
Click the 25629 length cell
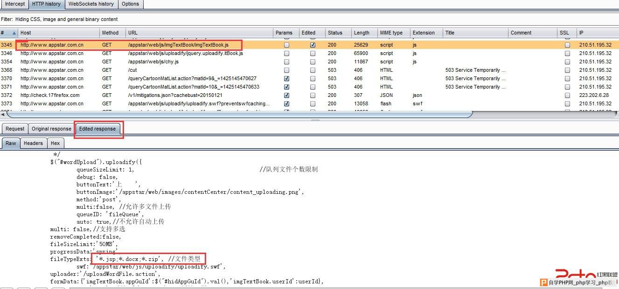coord(361,45)
